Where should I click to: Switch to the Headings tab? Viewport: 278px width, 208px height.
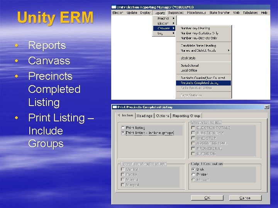(x=145, y=116)
